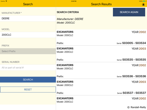Open the user profile icon
Viewport: 147px width, 110px height.
[143, 5]
